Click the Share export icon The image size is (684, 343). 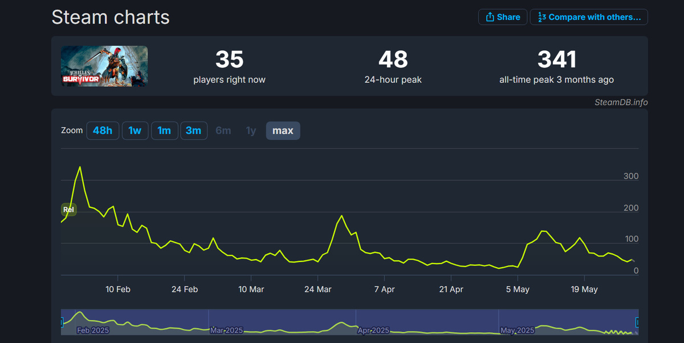[489, 17]
